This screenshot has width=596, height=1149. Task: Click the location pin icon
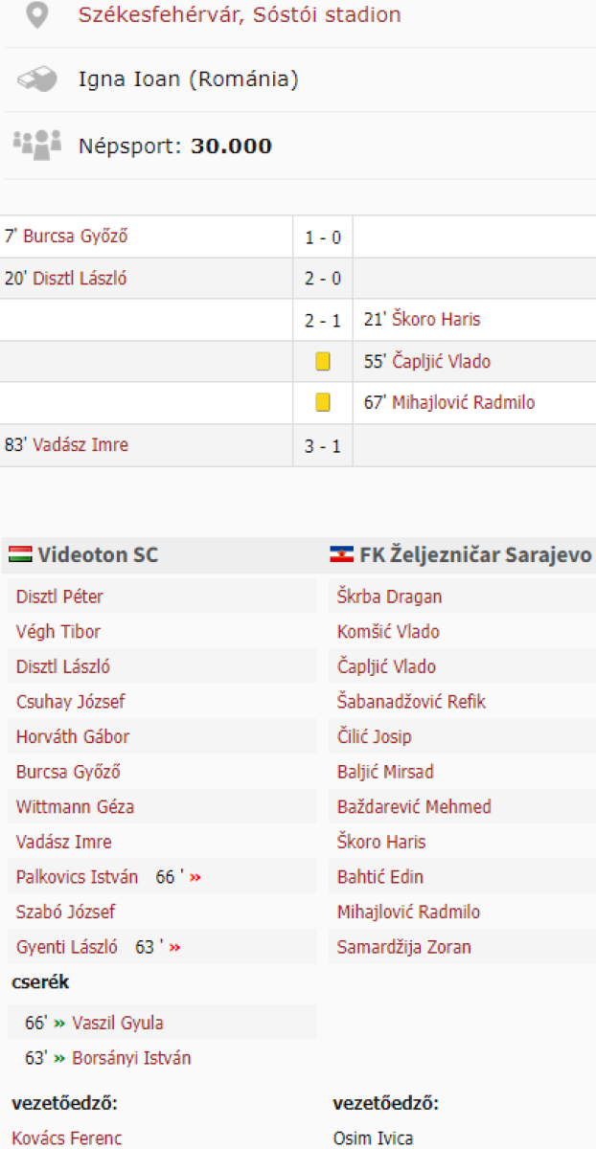tap(36, 16)
